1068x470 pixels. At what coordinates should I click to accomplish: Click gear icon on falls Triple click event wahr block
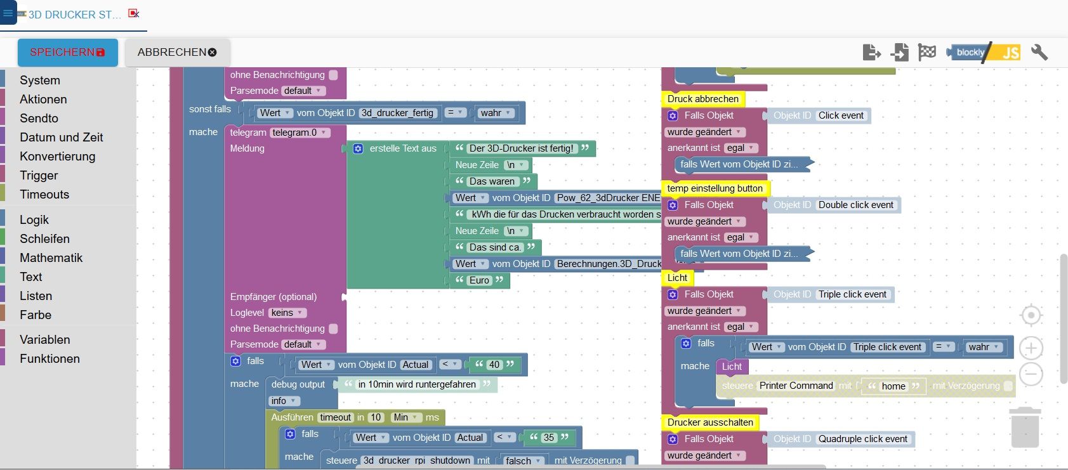686,343
